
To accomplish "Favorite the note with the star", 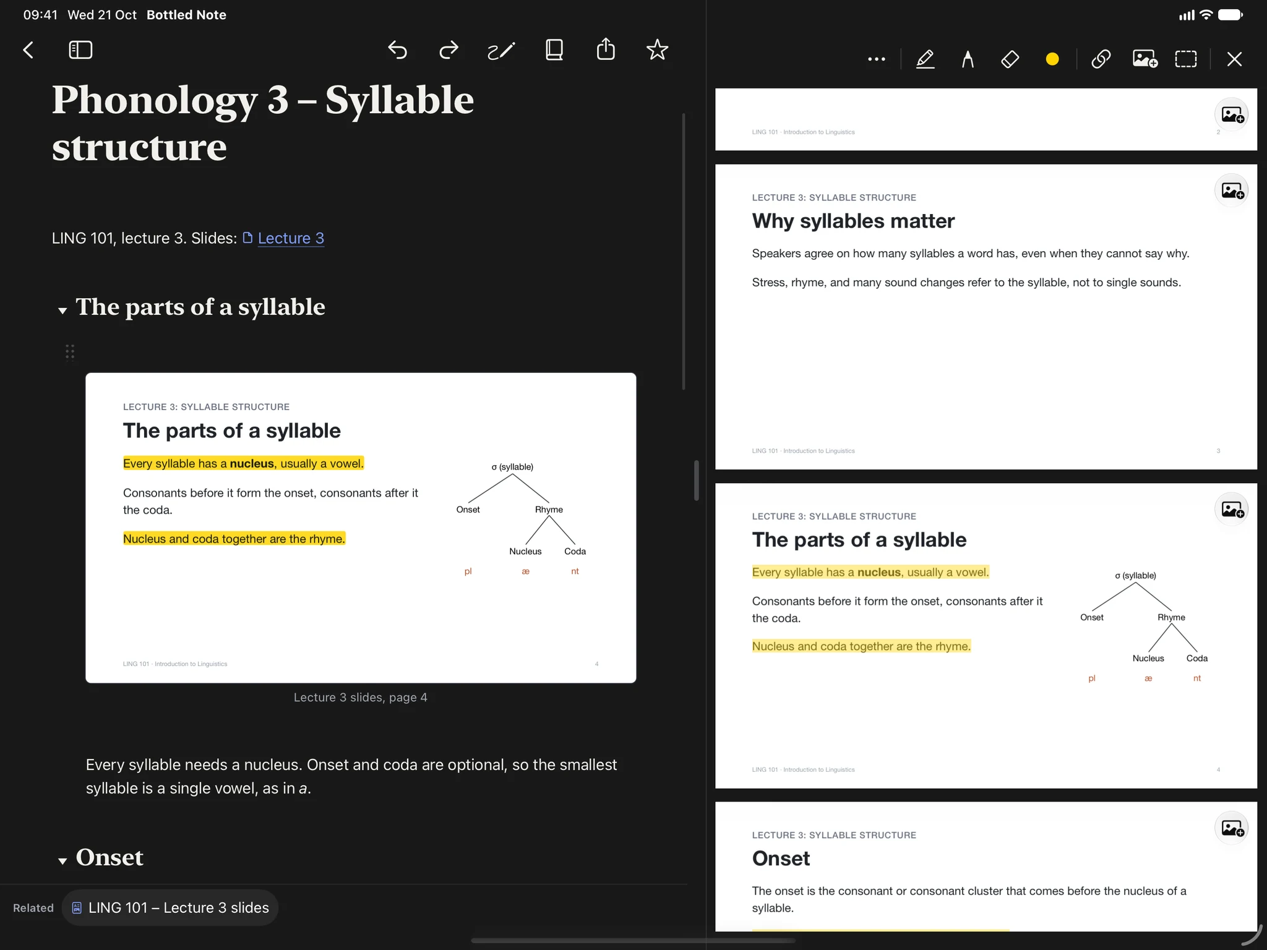I will click(657, 49).
